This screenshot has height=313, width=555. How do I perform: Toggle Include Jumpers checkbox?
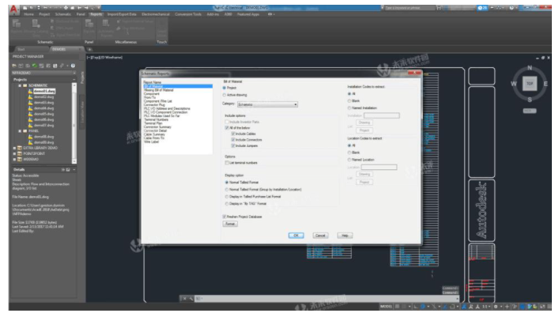(x=233, y=145)
